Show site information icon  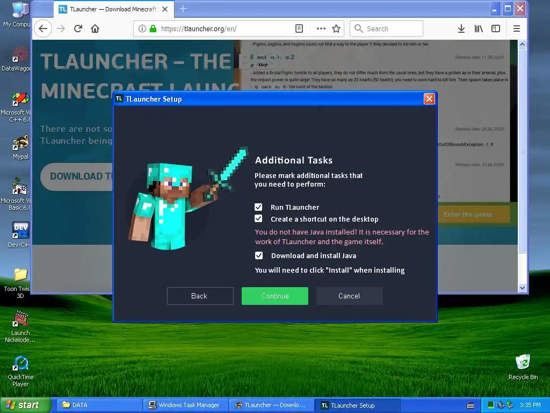click(x=142, y=29)
